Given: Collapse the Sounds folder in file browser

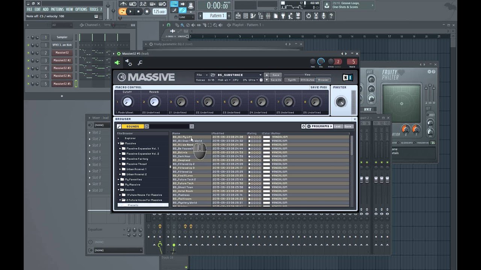Looking at the screenshot, I should pos(118,190).
